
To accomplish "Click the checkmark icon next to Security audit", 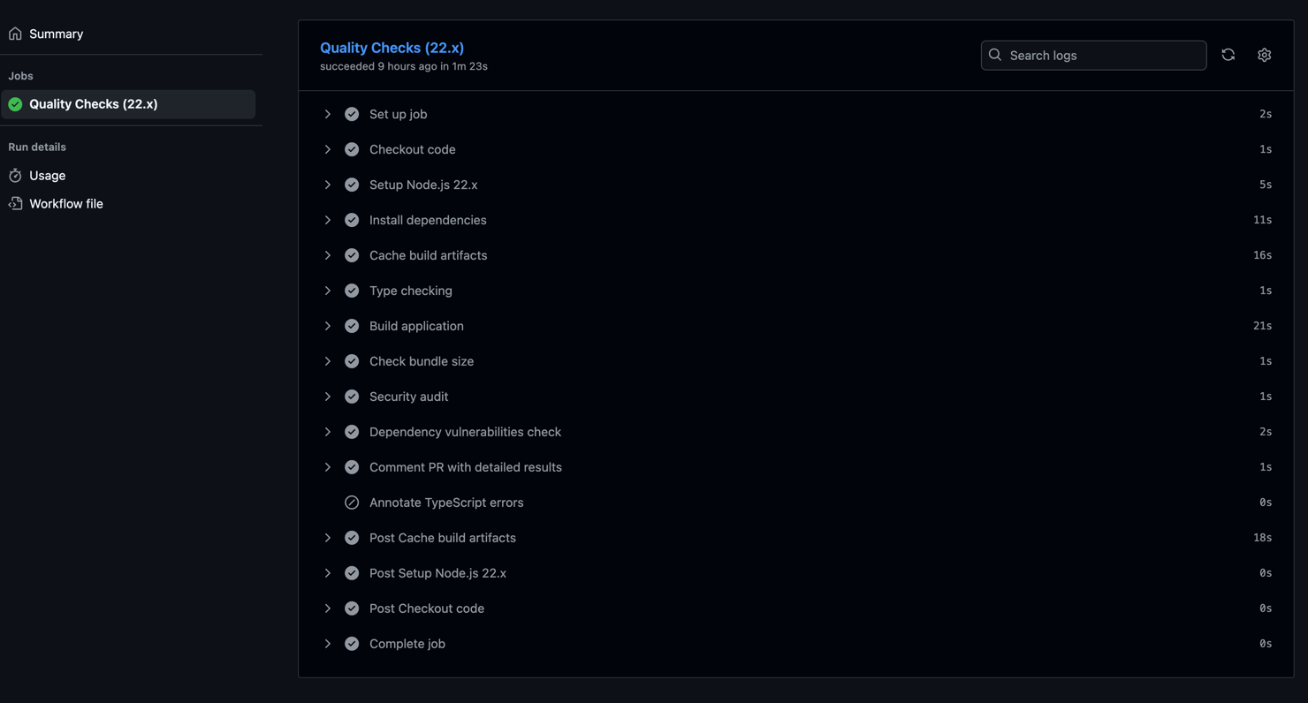I will pos(352,397).
